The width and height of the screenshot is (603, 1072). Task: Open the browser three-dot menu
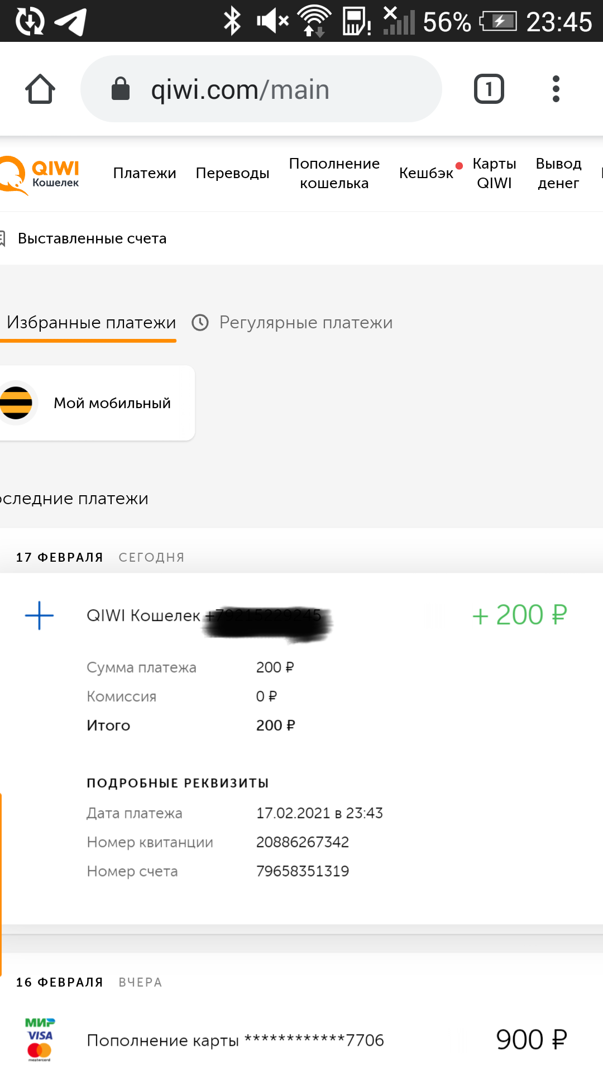click(556, 89)
